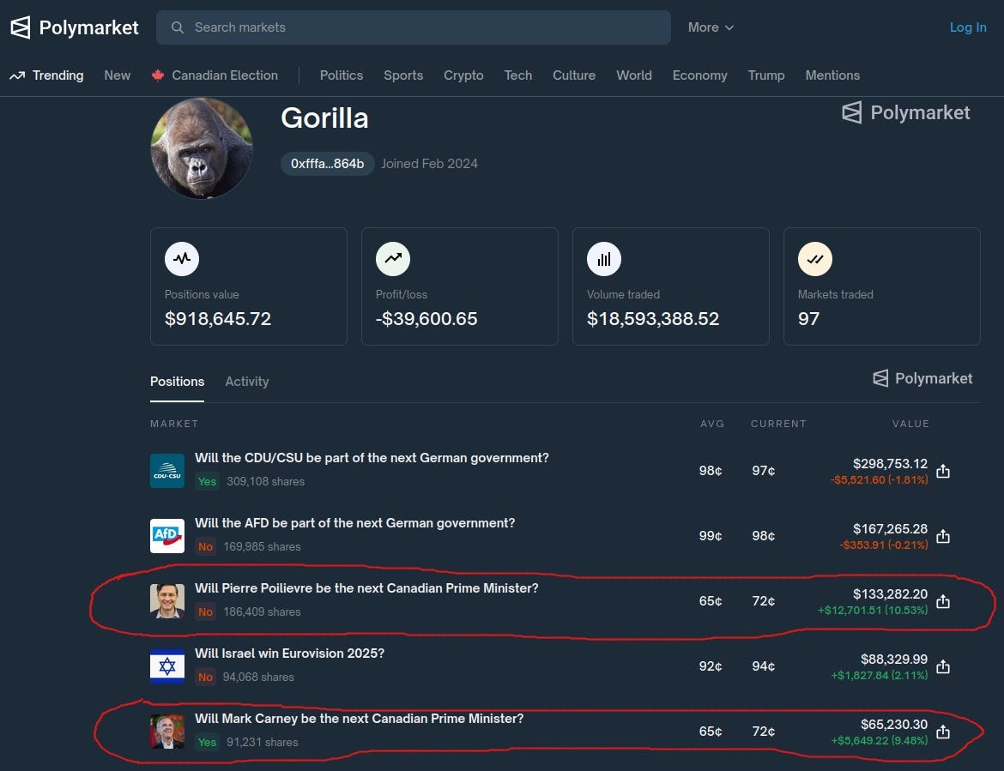
Task: Share the Mark Carney position
Action: 943,732
